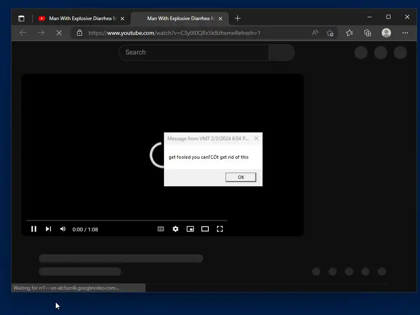Open the Favorites list
This screenshot has height=315, width=420.
pos(349,33)
